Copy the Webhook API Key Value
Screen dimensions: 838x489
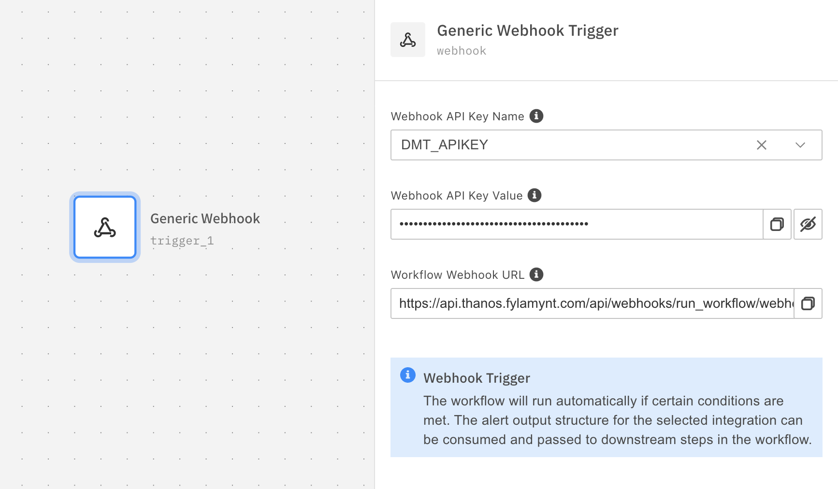[777, 224]
